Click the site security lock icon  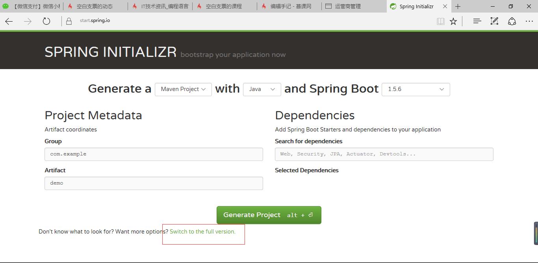click(x=69, y=20)
